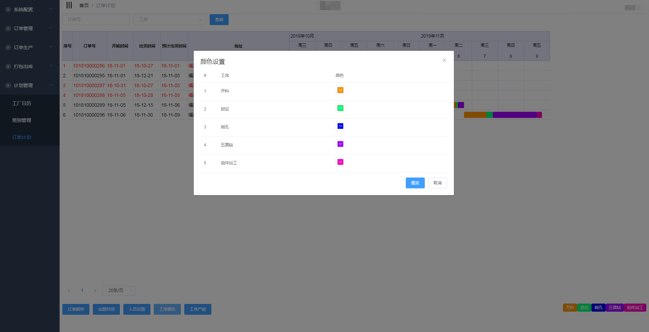649x332 pixels.
Task: Expand the 工序 dropdown filter
Action: (x=170, y=20)
